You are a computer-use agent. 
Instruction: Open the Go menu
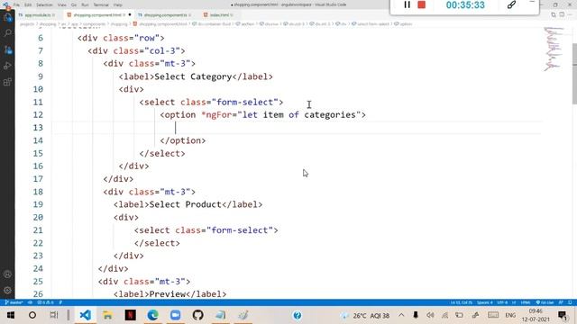(x=74, y=4)
